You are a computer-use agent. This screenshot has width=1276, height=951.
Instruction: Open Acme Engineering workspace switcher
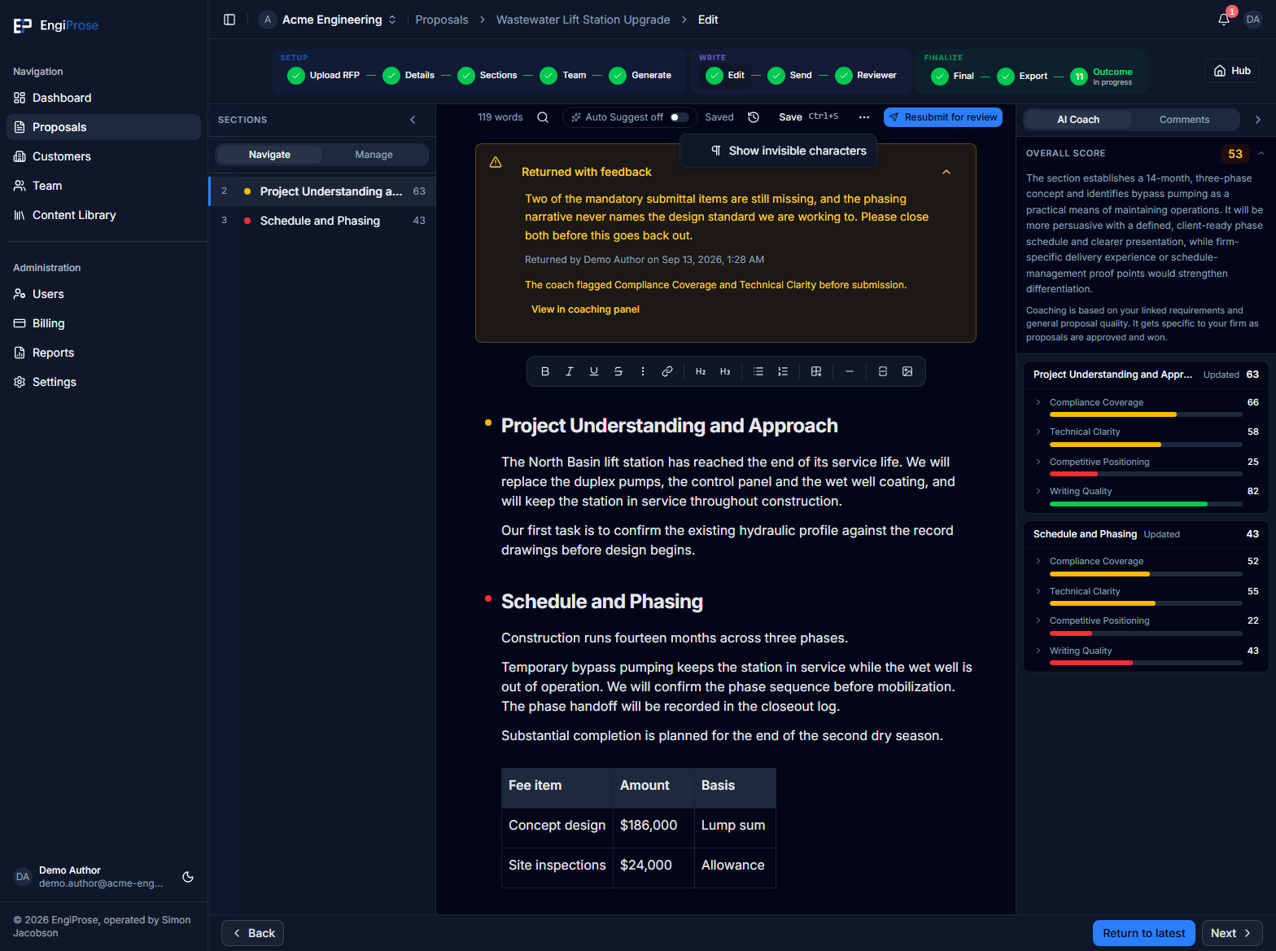tap(329, 20)
